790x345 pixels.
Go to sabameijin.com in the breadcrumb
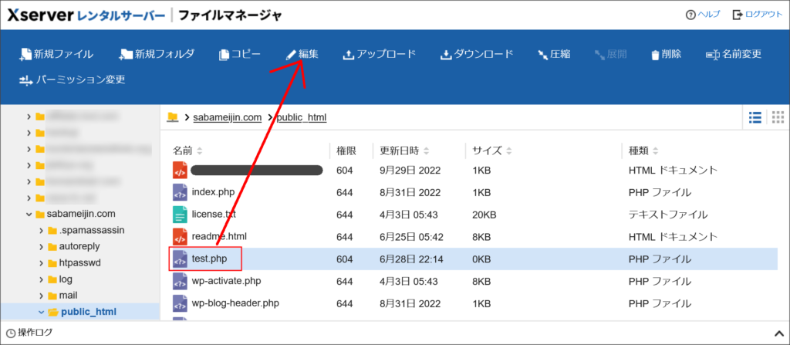228,117
